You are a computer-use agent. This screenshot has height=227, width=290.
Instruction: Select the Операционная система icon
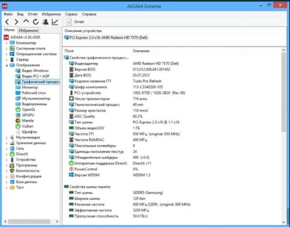[12, 54]
